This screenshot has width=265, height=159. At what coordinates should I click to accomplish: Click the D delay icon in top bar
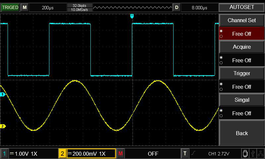tap(177, 7)
